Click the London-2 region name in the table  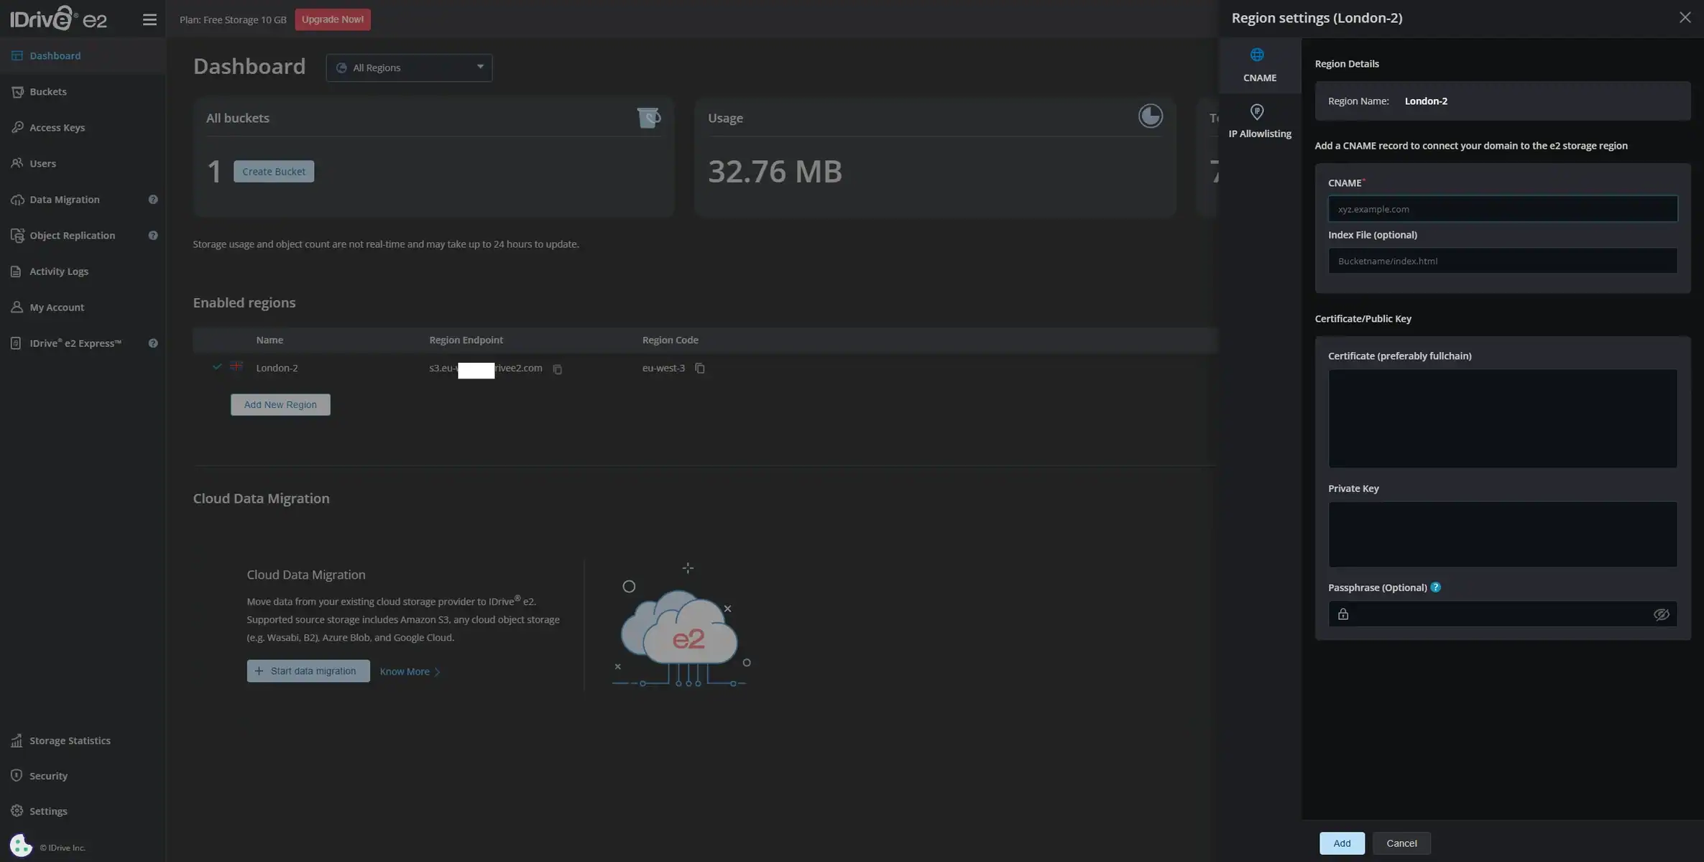tap(277, 368)
